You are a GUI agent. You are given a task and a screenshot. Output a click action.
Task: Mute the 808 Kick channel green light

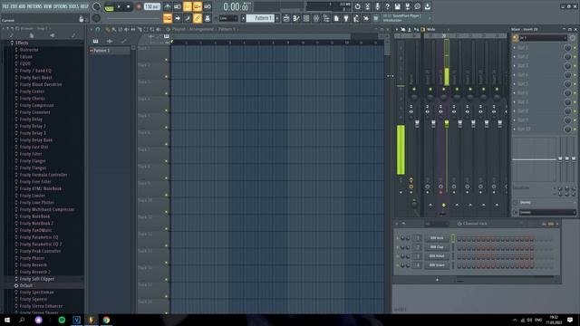[x=398, y=238]
